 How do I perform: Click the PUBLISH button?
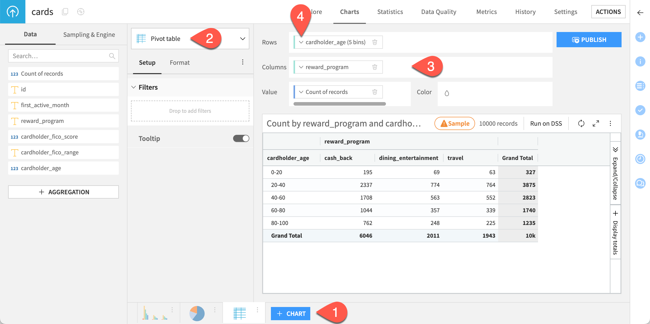(x=589, y=40)
